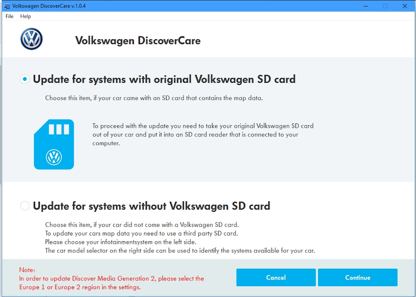The width and height of the screenshot is (416, 297).
Task: Click the 'Volkswagen DiscoverCare' heading text
Action: (138, 41)
